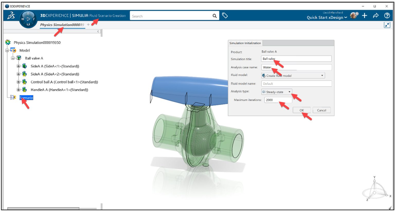The image size is (395, 212).
Task: Click the Share arrow icon
Action: pyautogui.click(x=376, y=16)
